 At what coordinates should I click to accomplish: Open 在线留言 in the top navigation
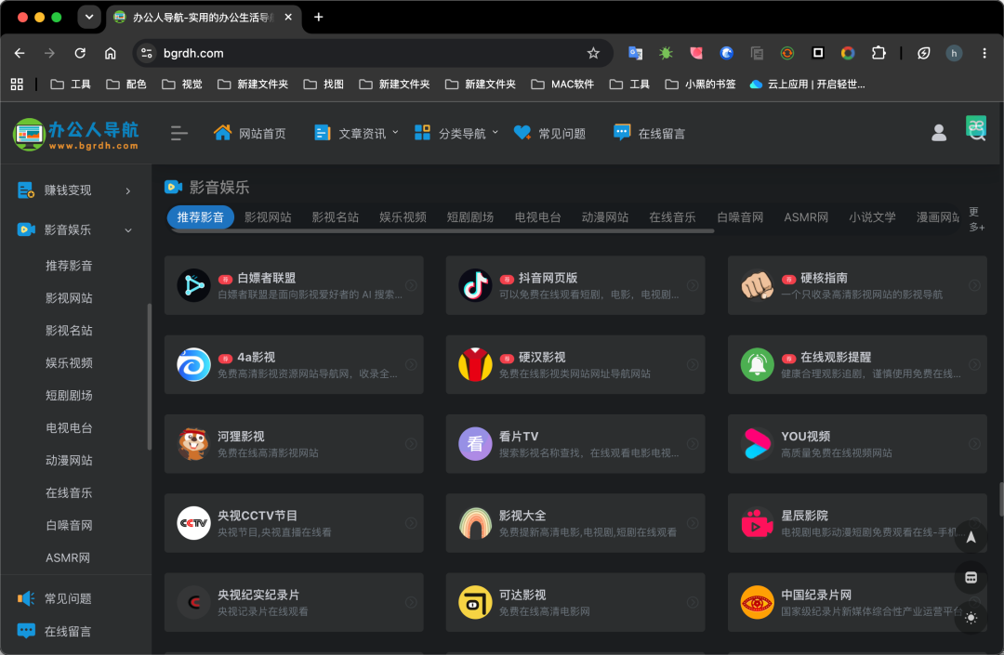click(x=649, y=133)
